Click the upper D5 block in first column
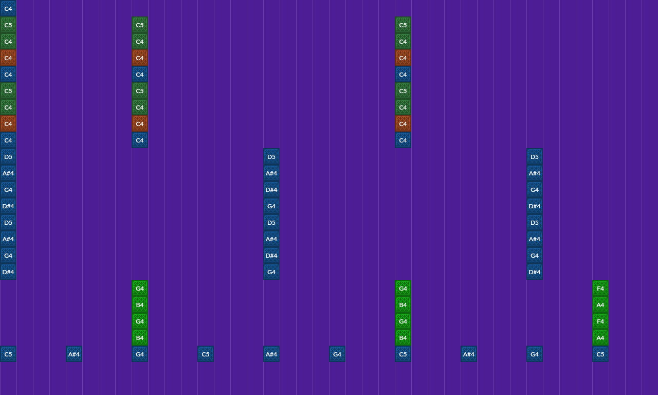This screenshot has width=658, height=395. click(x=8, y=157)
